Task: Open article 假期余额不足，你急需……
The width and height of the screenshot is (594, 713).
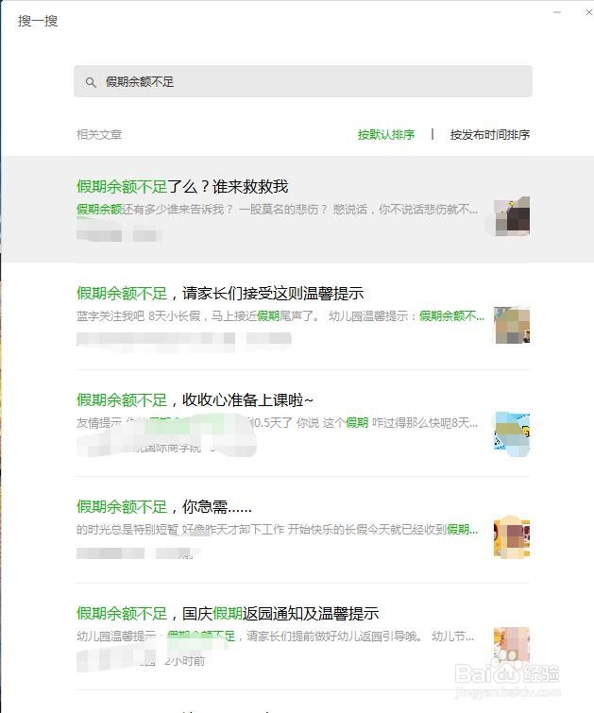Action: pyautogui.click(x=163, y=506)
